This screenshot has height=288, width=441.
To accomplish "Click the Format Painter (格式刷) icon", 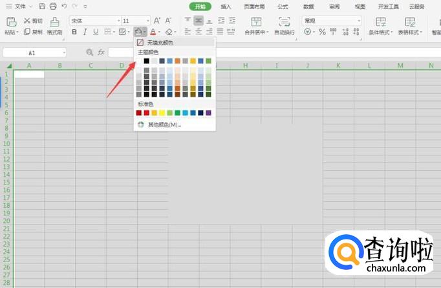I will point(54,23).
